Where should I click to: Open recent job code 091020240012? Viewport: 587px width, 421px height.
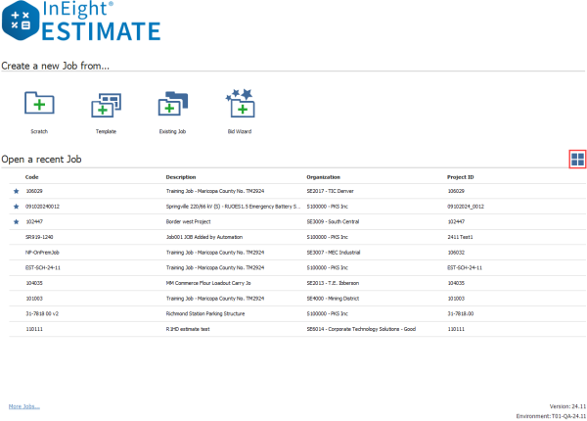coord(42,207)
